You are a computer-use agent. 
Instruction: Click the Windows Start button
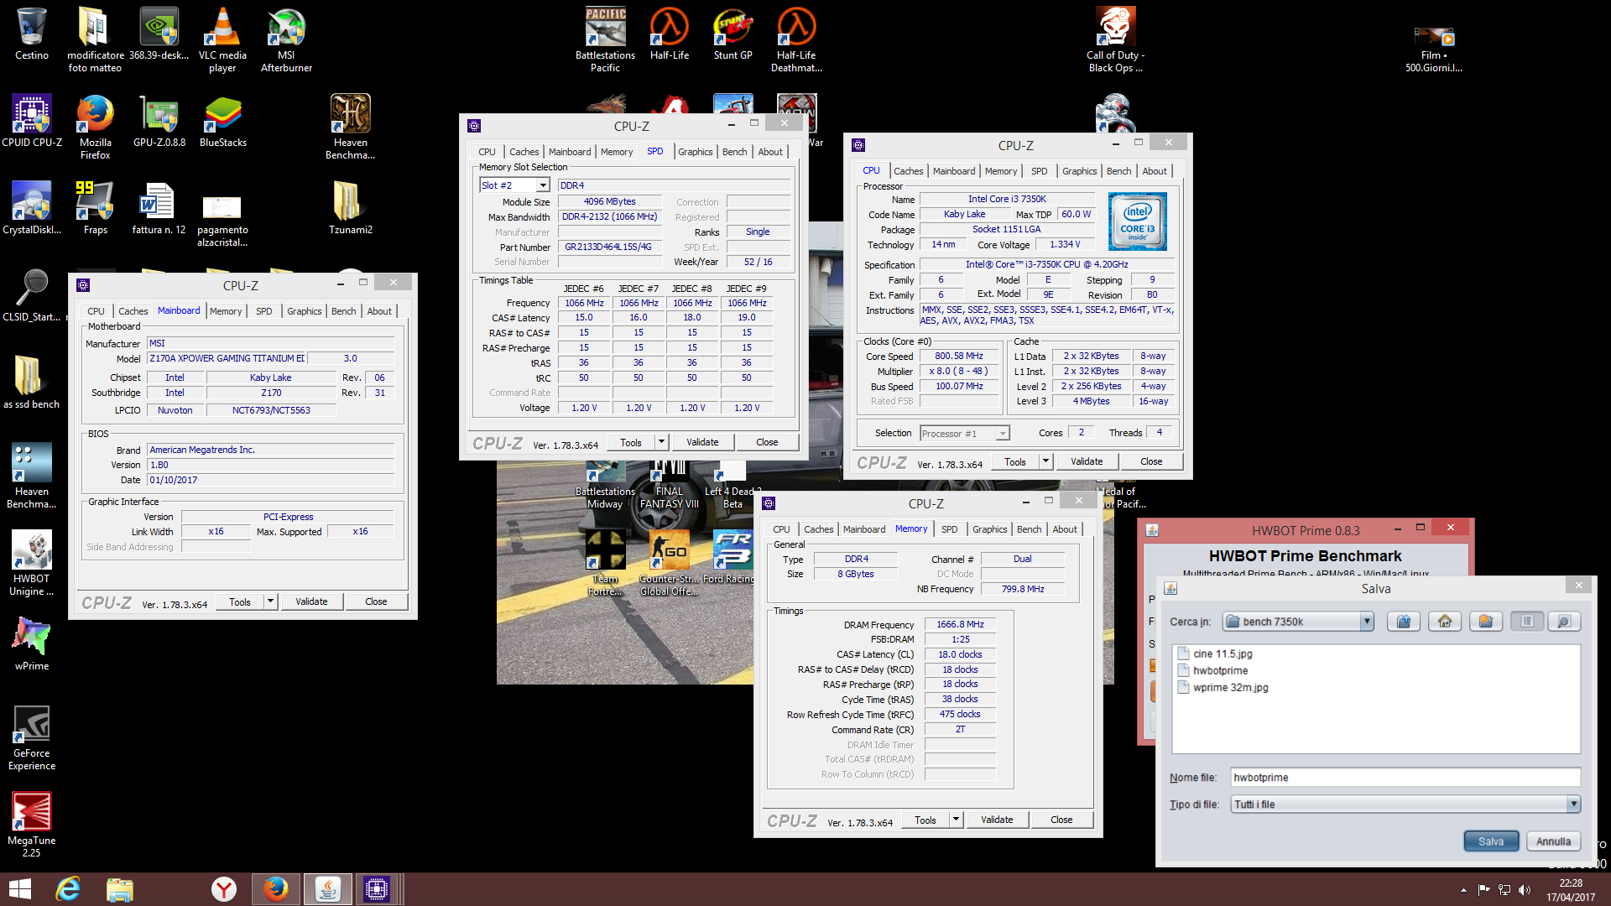20,889
